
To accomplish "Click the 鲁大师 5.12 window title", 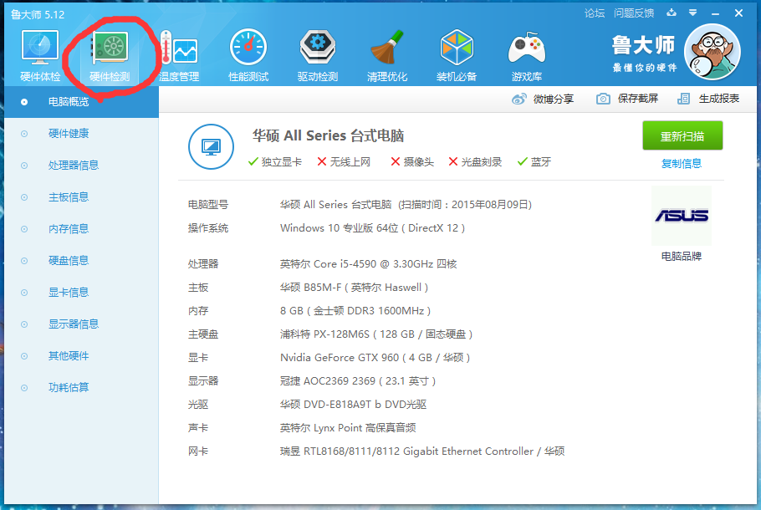I will [x=38, y=14].
